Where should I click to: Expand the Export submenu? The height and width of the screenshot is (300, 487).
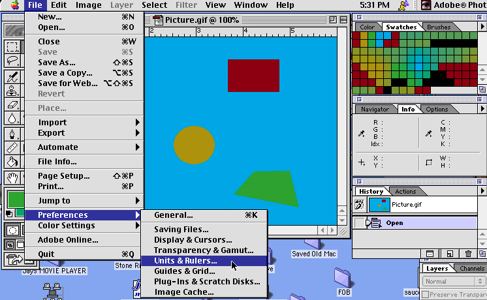point(84,133)
